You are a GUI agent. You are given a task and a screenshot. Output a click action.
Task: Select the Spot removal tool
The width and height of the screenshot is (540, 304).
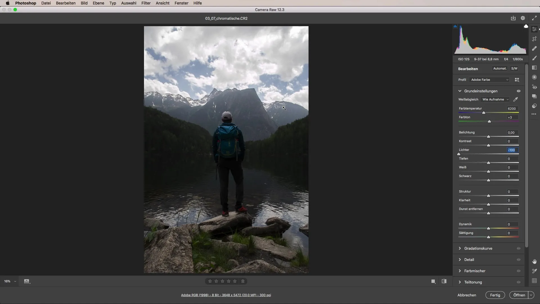[x=534, y=48]
